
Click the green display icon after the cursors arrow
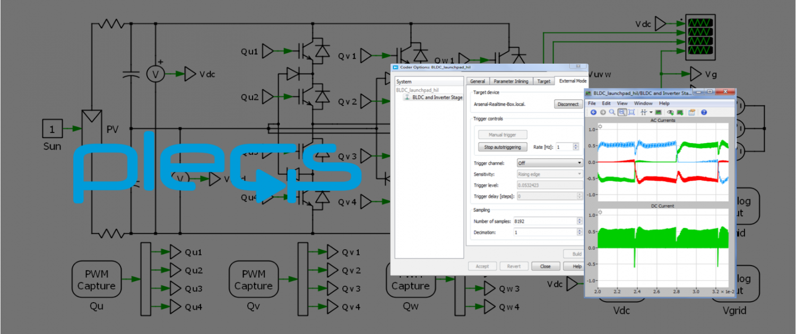(x=659, y=112)
